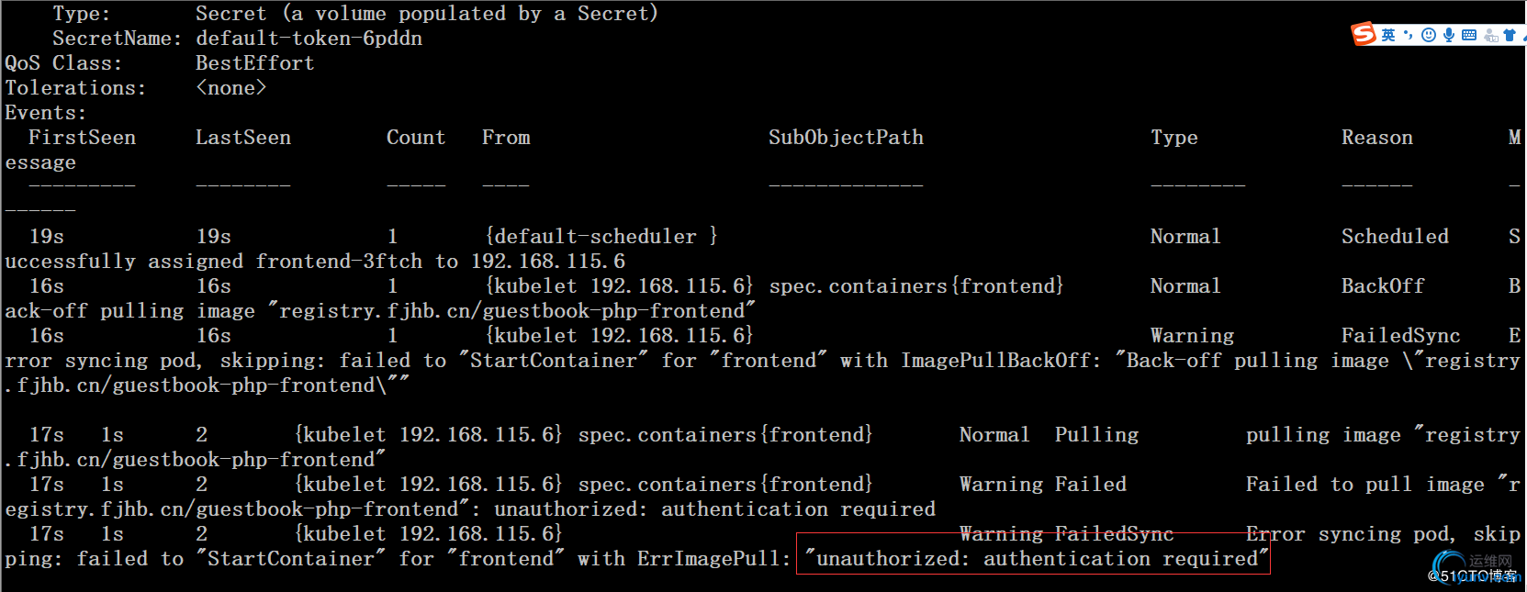Click the secret name default-token-6pddn
Image resolution: width=1527 pixels, height=592 pixels.
309,39
